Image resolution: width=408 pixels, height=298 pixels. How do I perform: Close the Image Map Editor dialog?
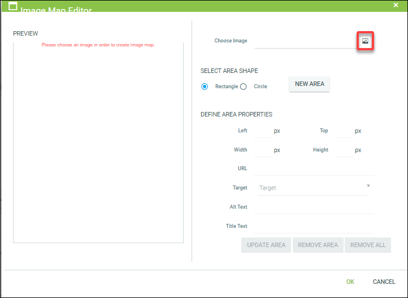click(396, 5)
